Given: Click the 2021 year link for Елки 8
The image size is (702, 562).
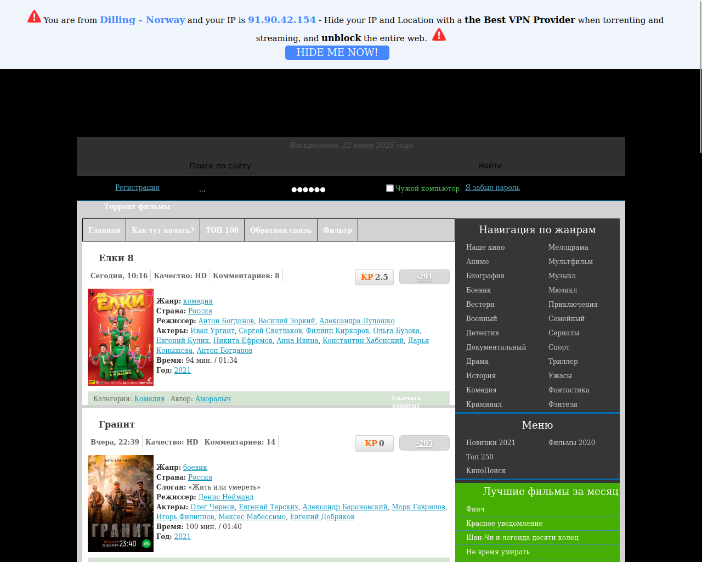Looking at the screenshot, I should pyautogui.click(x=183, y=370).
